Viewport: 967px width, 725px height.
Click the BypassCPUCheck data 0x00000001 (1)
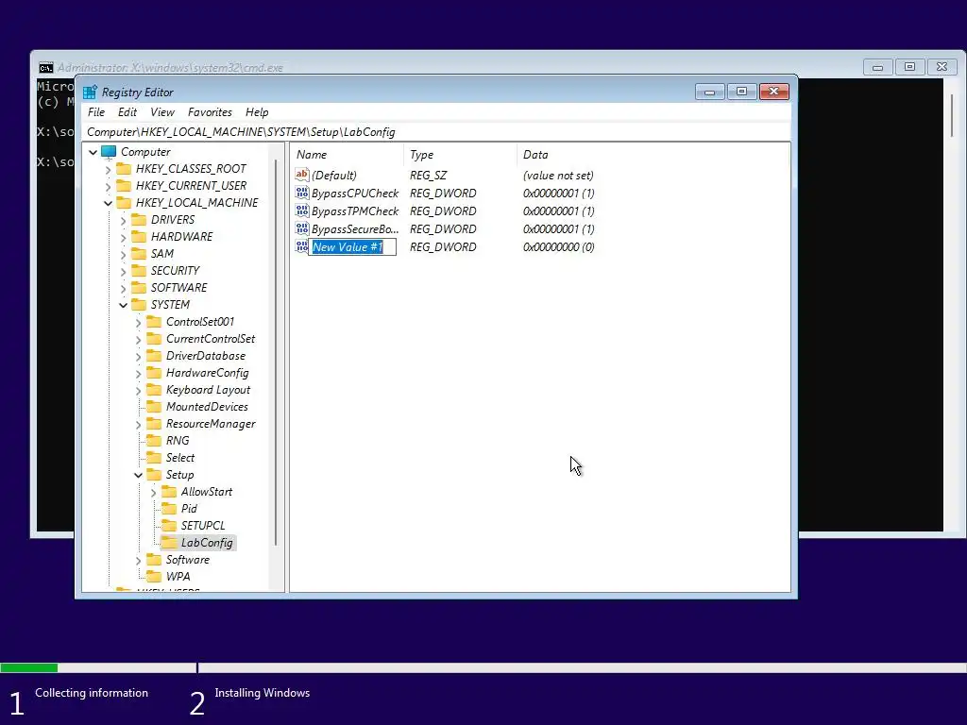pos(558,193)
